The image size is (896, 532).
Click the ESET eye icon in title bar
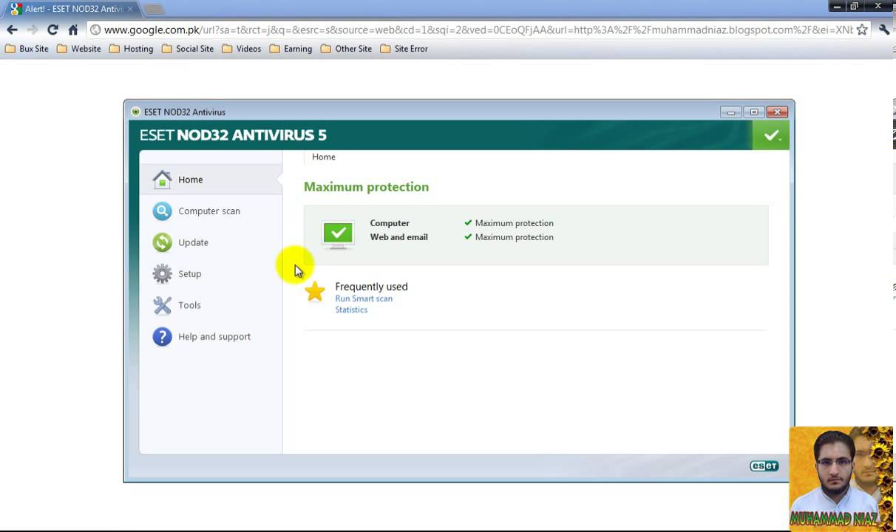(135, 112)
